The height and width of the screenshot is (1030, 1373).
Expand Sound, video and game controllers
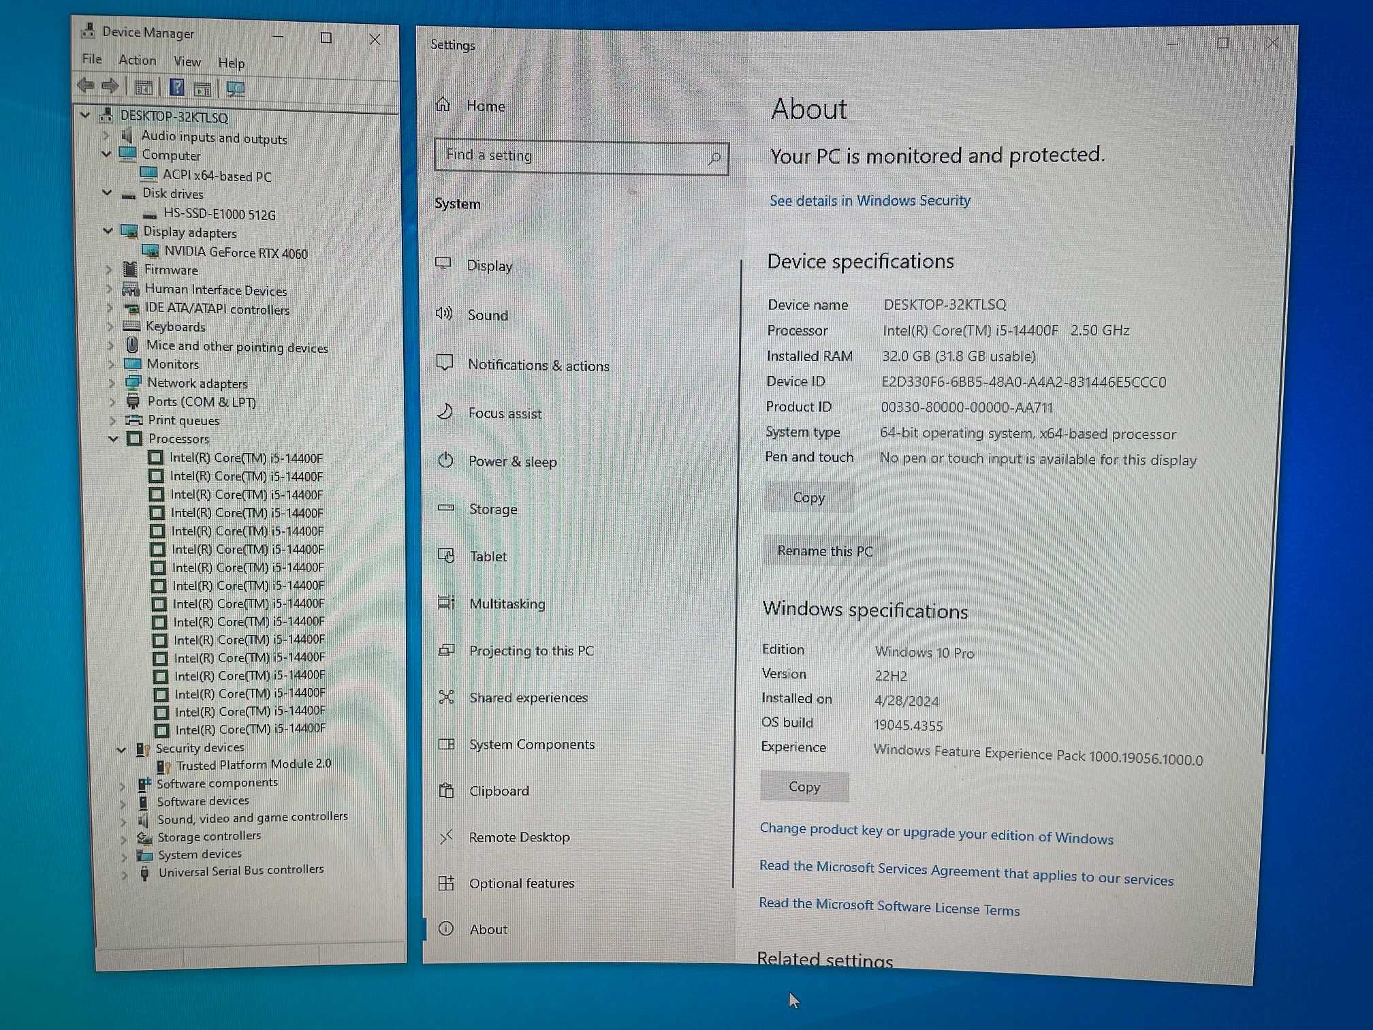[123, 822]
